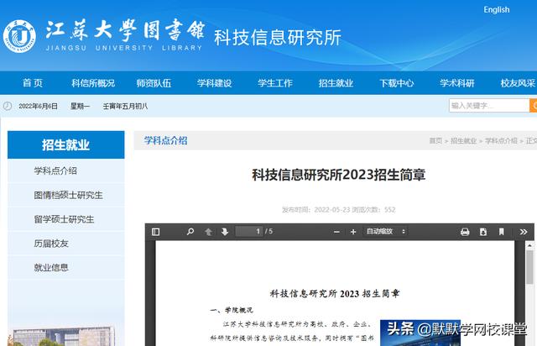537x346 pixels.
Task: Click the Jiangsu University logo emblem
Action: click(x=19, y=36)
